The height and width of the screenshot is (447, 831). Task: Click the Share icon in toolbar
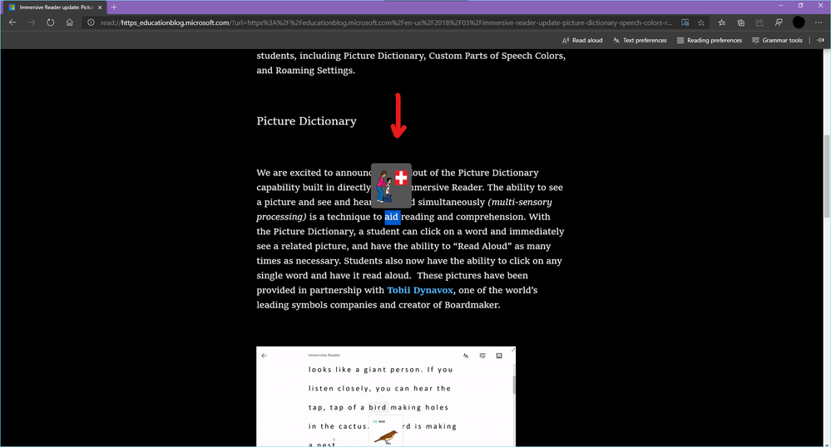tap(759, 22)
